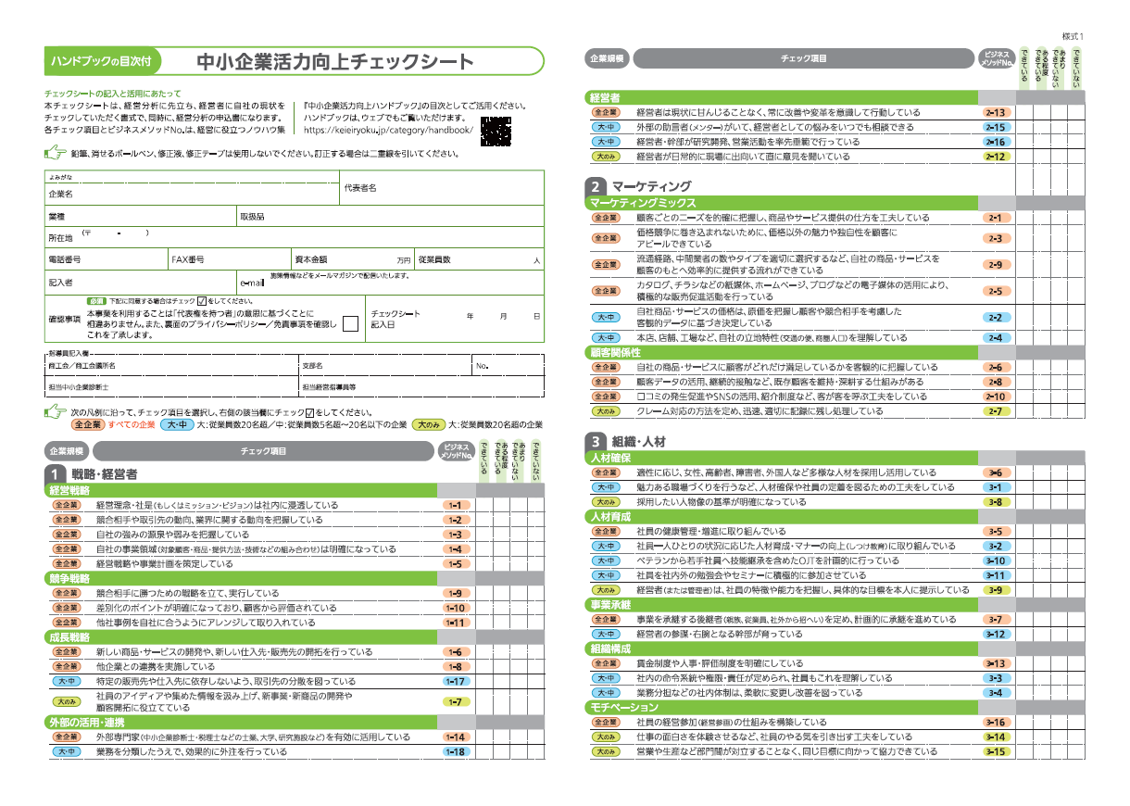Click the マーケティングミックス section header
Screen dimensions: 1130x806
pos(783,202)
